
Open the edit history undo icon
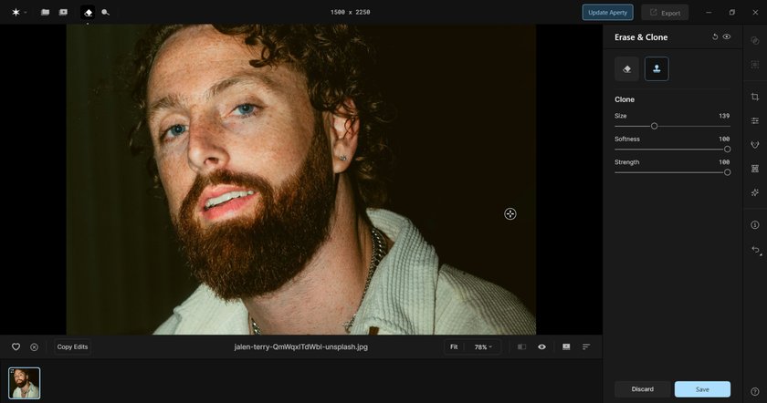tap(756, 250)
